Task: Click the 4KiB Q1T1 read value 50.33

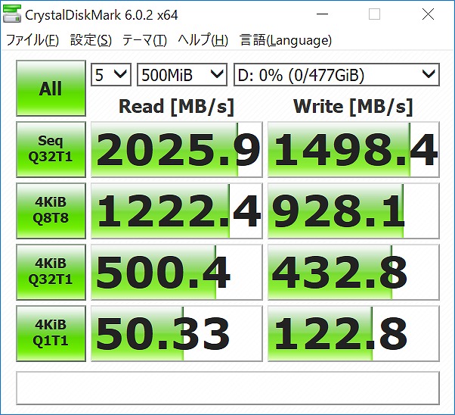Action: tap(177, 333)
